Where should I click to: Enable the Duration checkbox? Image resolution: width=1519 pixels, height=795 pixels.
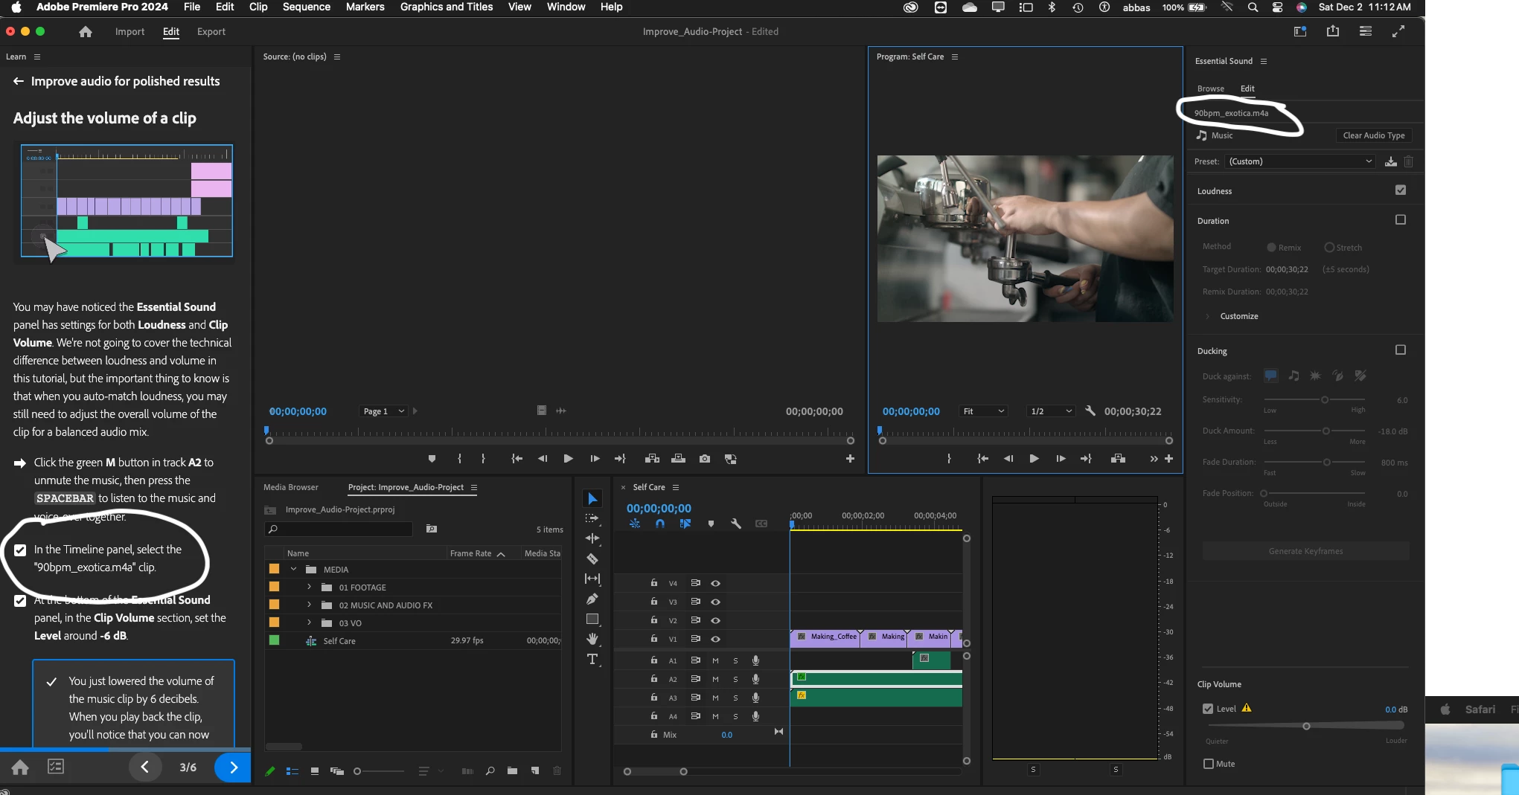pos(1401,220)
